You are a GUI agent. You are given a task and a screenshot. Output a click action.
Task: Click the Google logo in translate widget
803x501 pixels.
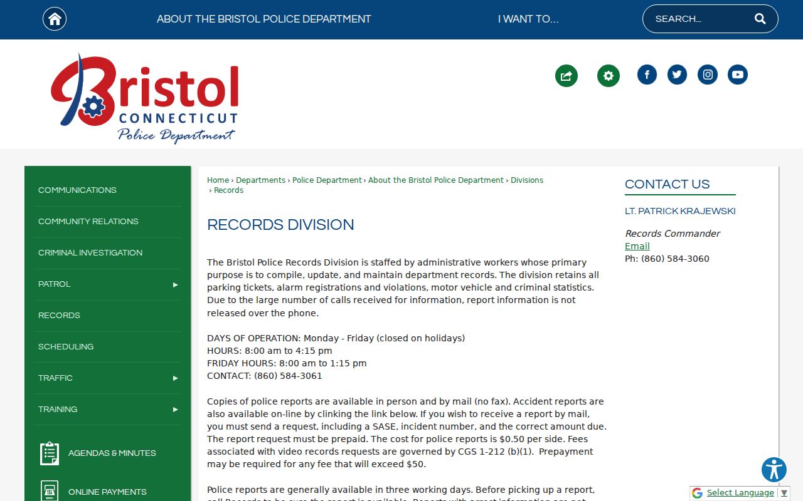pos(697,493)
